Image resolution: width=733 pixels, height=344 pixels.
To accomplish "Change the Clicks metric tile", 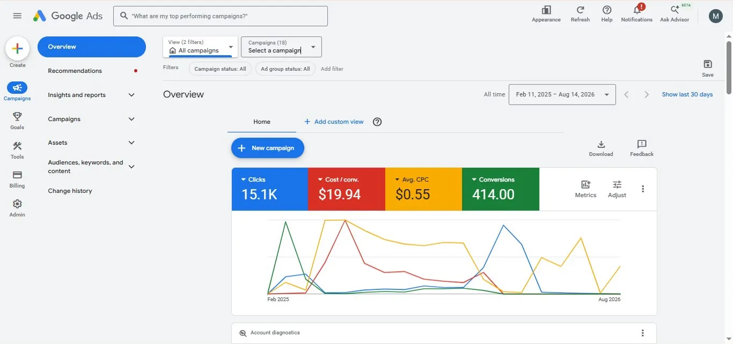I will 270,189.
